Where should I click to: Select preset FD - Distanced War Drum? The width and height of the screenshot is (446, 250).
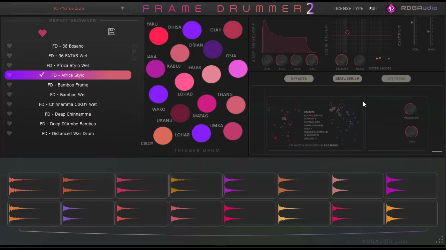point(68,133)
